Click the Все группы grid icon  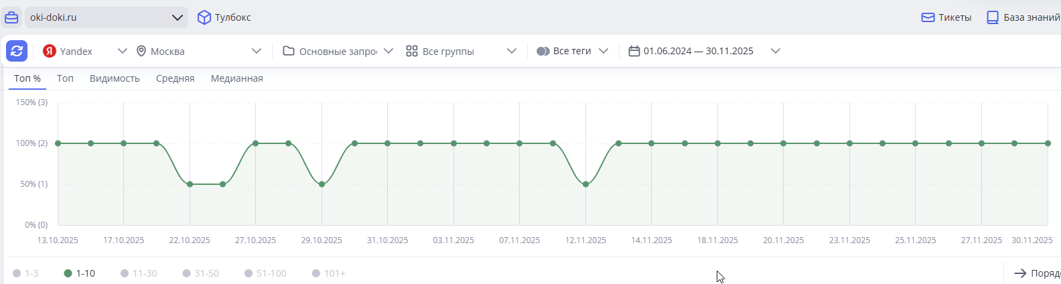412,51
